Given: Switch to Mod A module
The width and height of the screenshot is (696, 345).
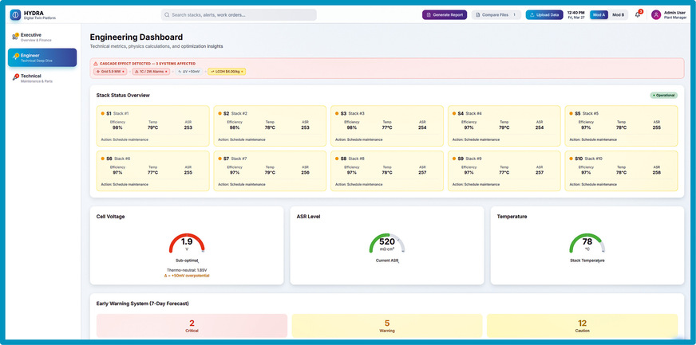Looking at the screenshot, I should 599,14.
